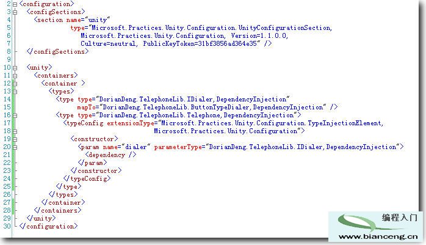Click the closing </constructor> tag

[96, 170]
